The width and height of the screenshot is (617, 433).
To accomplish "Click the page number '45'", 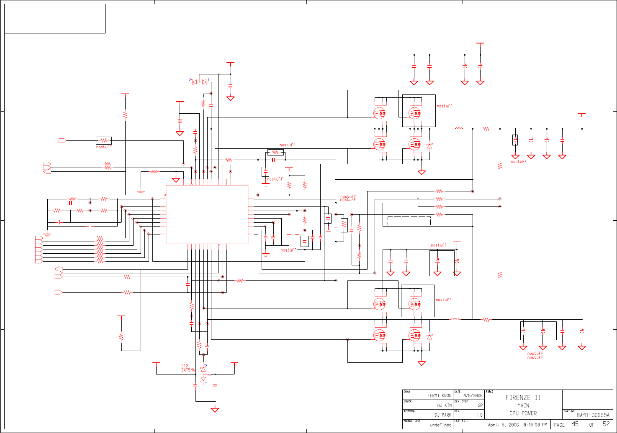I will (575, 424).
